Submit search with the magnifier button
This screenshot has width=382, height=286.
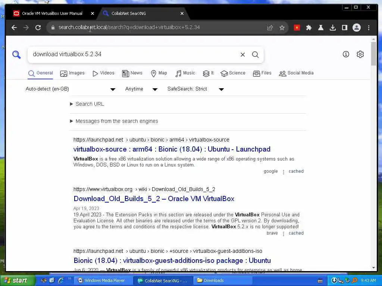(255, 55)
